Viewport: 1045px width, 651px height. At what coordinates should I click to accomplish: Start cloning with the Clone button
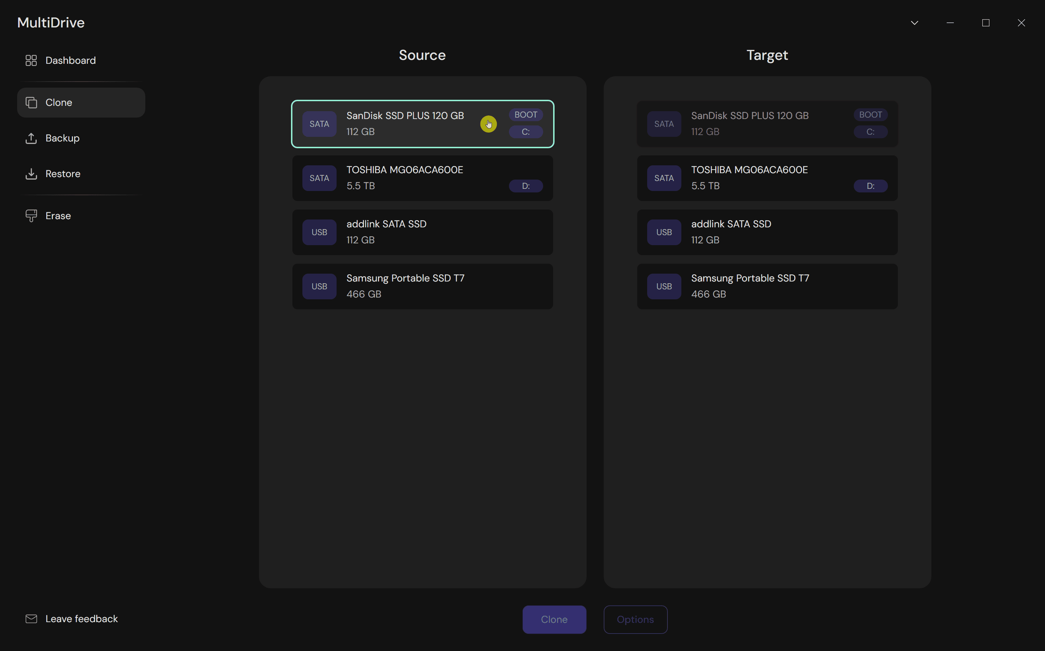click(554, 620)
